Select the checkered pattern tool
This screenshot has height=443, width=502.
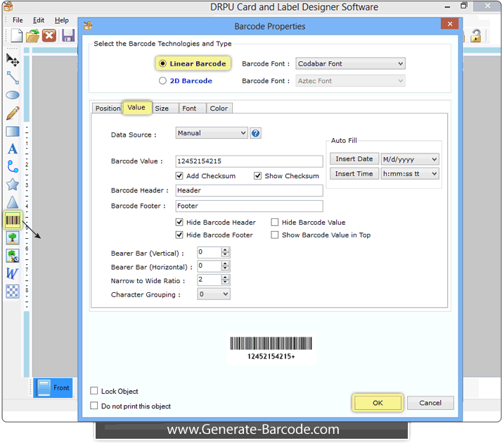[13, 292]
